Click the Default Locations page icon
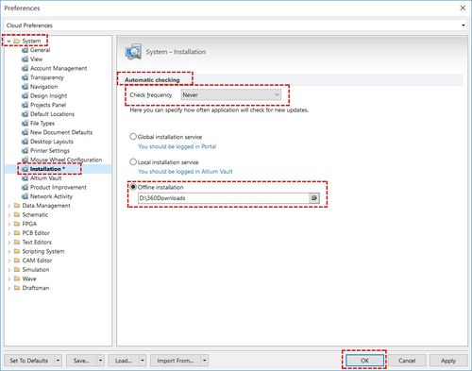 (25, 114)
